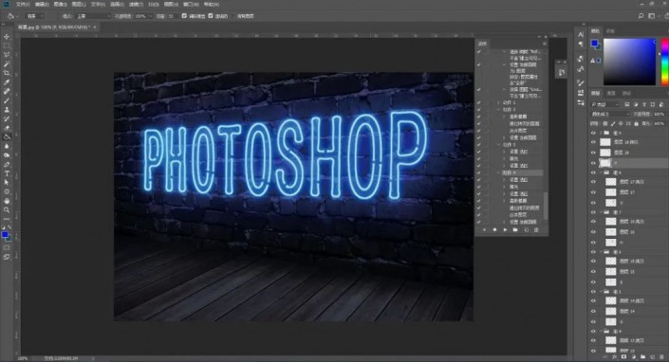Viewport: 669px width, 362px height.
Task: Open the File menu
Action: point(23,4)
